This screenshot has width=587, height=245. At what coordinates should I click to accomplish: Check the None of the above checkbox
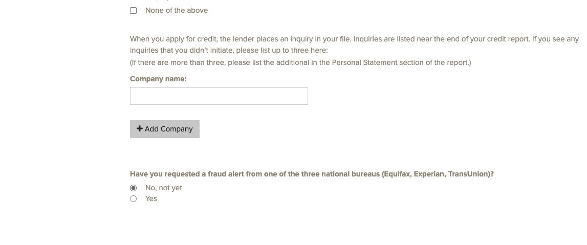coord(134,10)
